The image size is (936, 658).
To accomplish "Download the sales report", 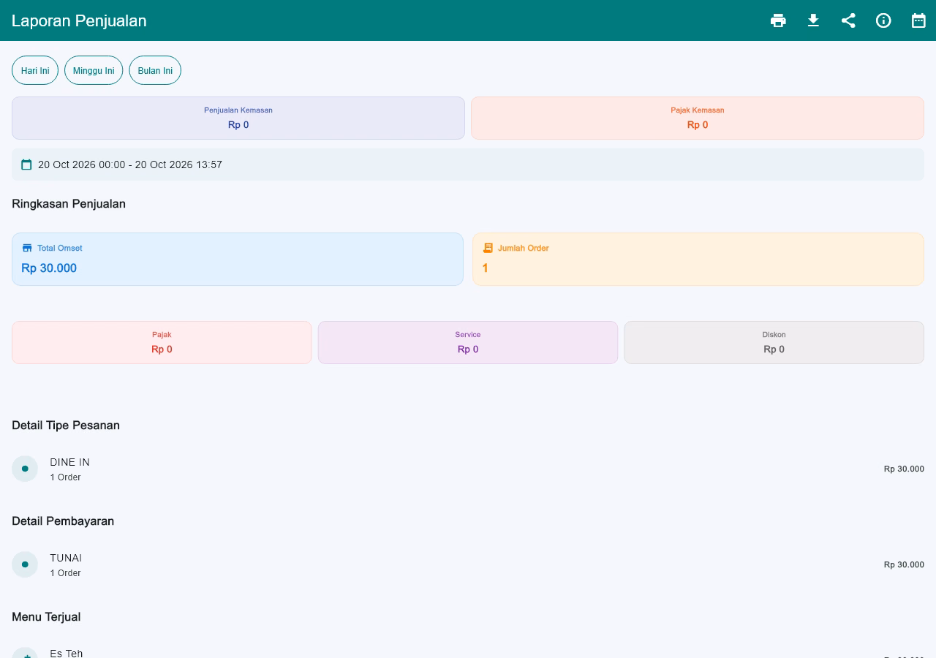I will click(813, 20).
